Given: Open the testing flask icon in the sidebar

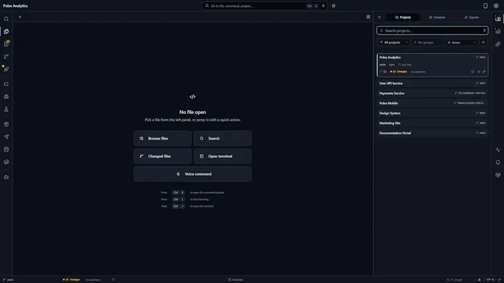Looking at the screenshot, I should click(x=6, y=109).
